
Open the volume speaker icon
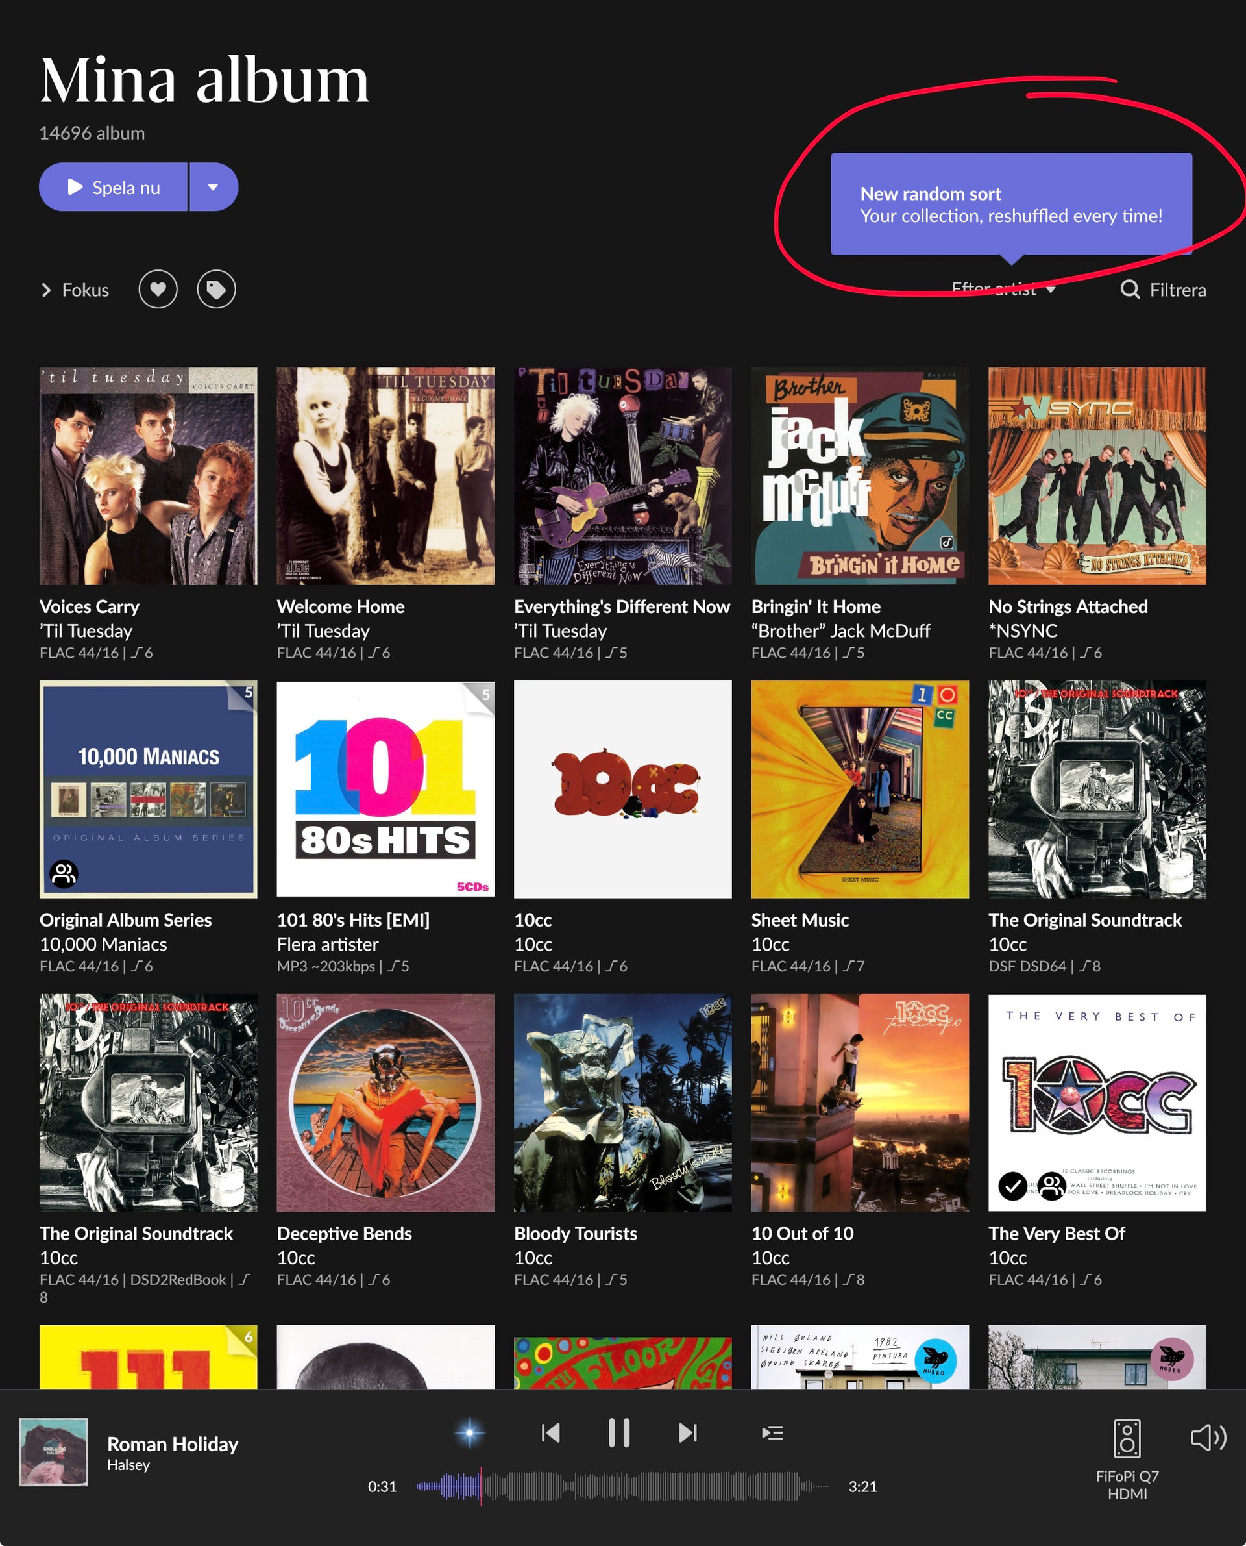pyautogui.click(x=1208, y=1438)
